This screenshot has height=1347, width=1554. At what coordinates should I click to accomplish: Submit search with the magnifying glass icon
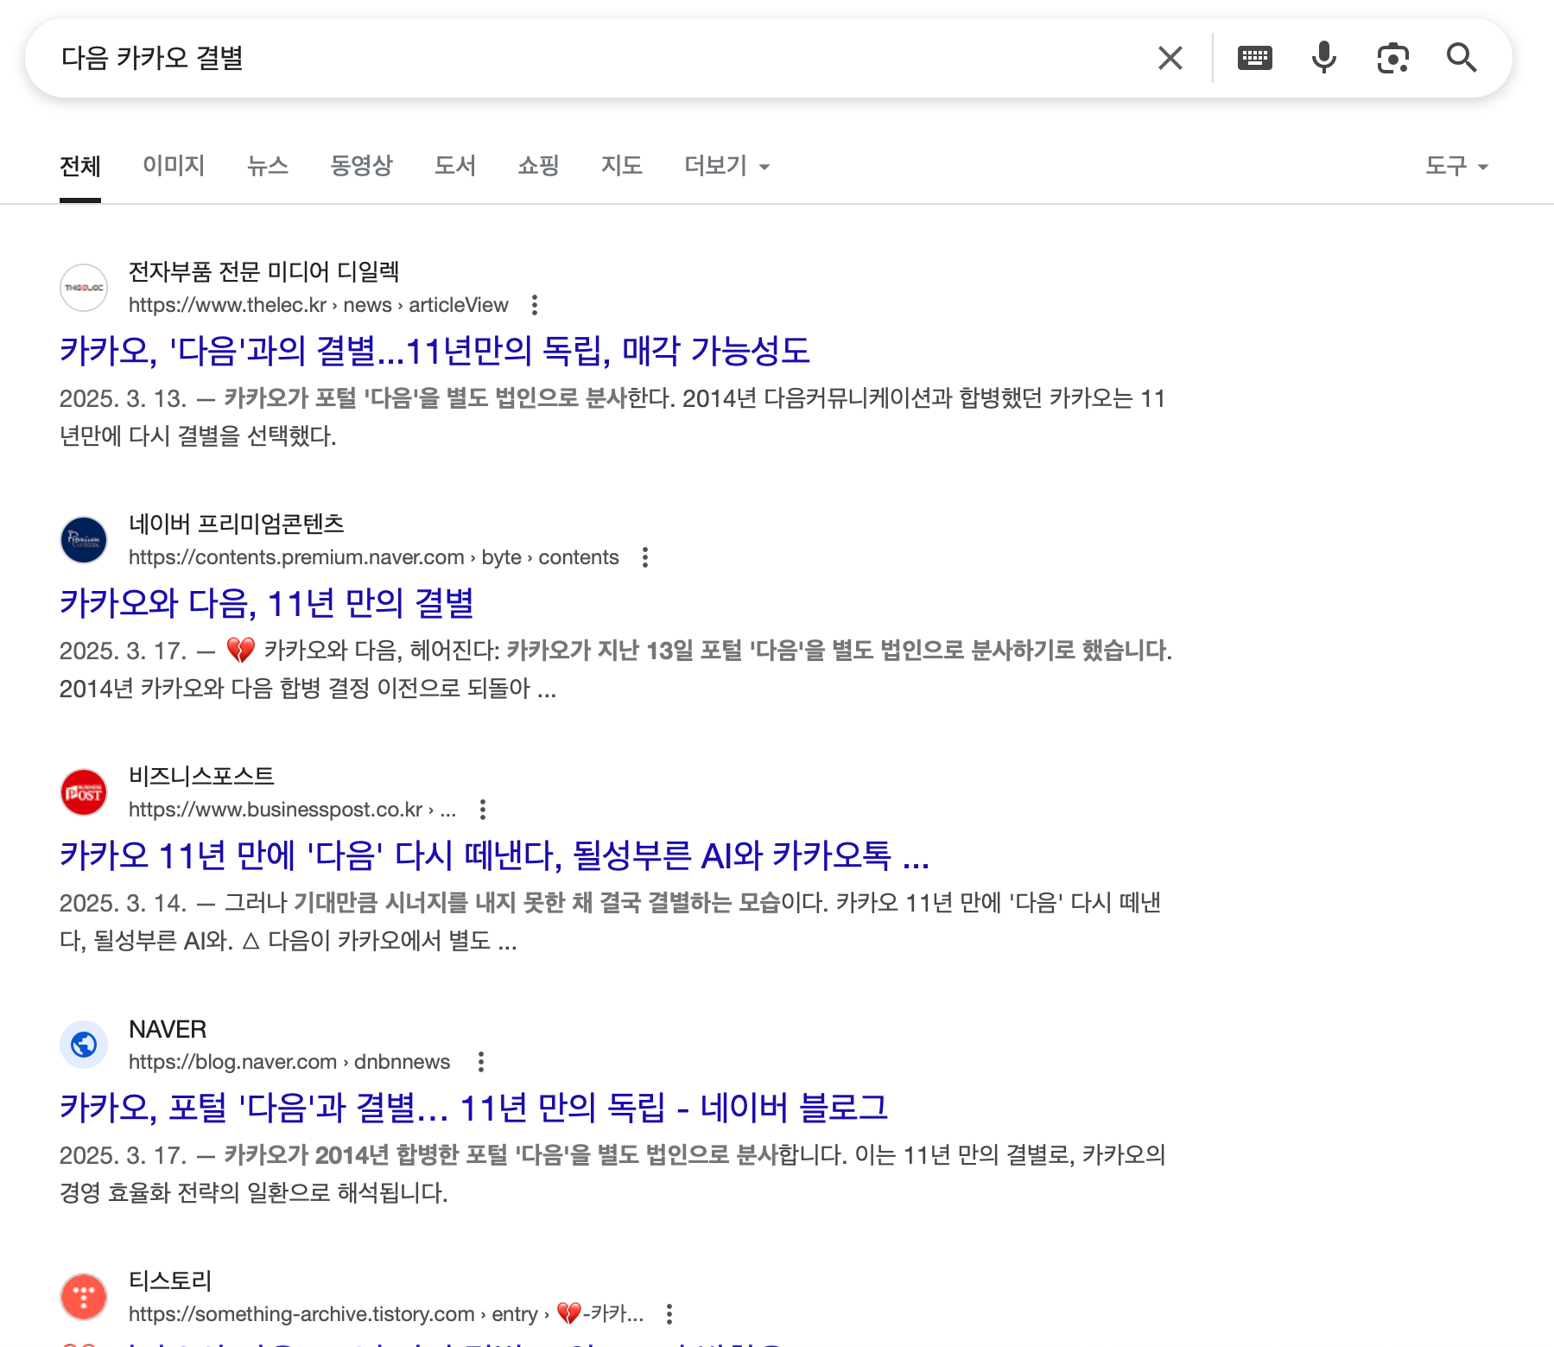1462,58
